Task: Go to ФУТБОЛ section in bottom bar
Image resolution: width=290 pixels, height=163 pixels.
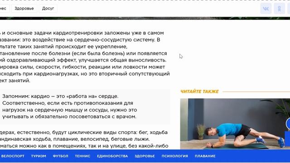Action: [60, 156]
